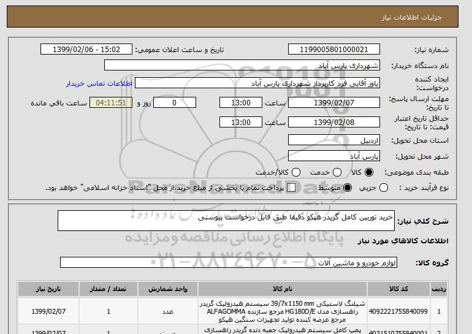Click the delivery province field اردبیل
The height and width of the screenshot is (334, 472).
[x=334, y=140]
